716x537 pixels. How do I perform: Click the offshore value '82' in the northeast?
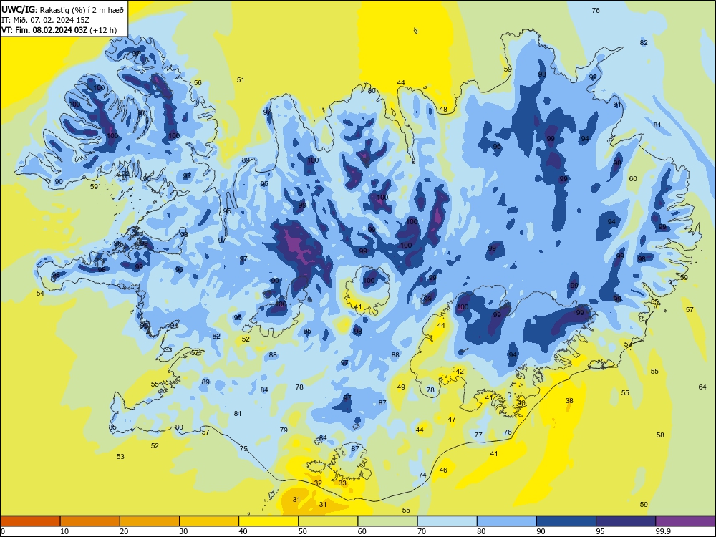tap(644, 43)
